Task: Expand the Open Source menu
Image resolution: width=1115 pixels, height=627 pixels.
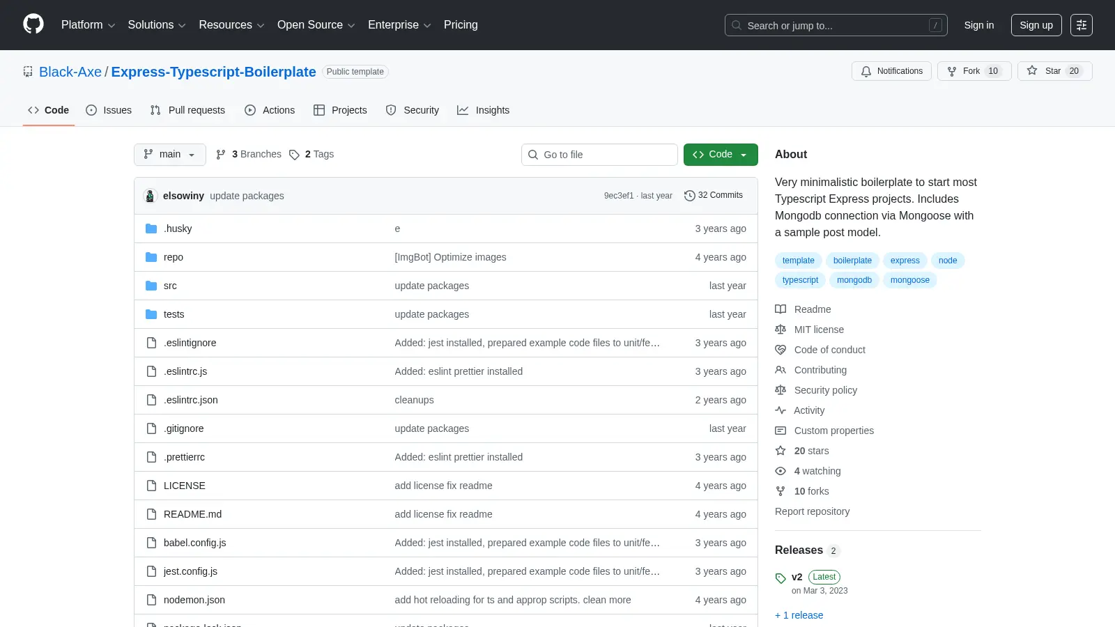Action: coord(316,25)
